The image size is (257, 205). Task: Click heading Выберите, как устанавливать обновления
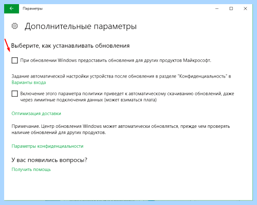pos(70,46)
